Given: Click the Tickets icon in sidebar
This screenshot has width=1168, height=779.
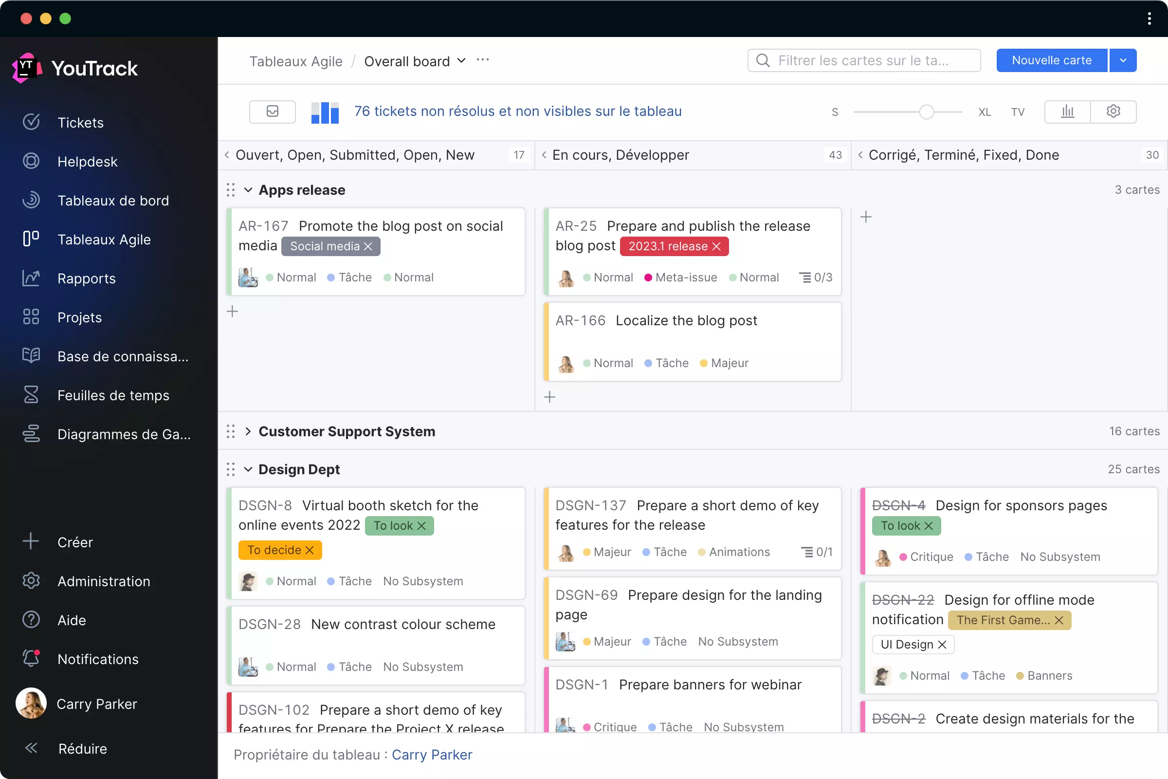Looking at the screenshot, I should tap(31, 122).
